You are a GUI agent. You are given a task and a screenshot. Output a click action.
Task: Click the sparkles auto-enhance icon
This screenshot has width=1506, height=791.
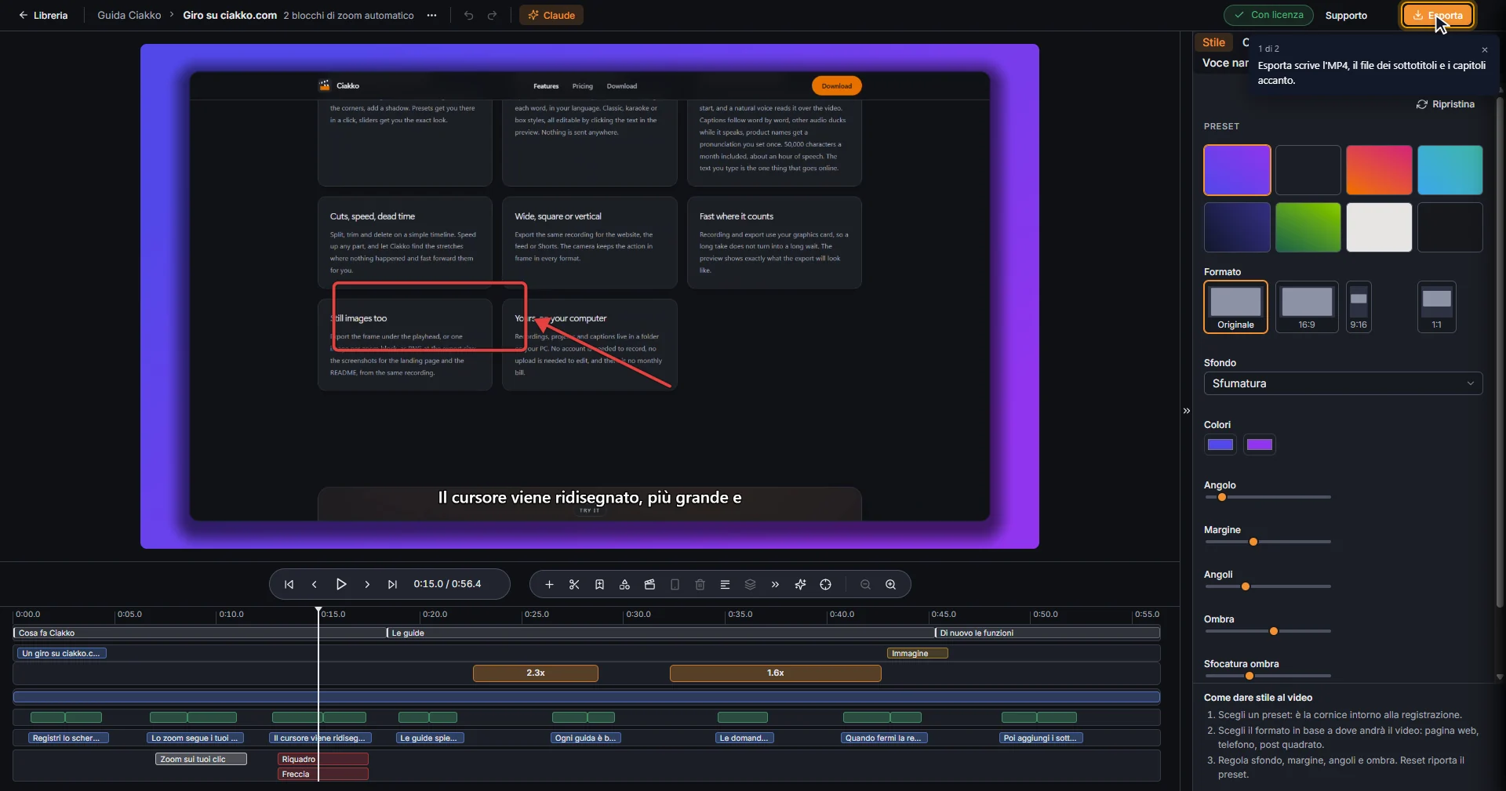800,584
